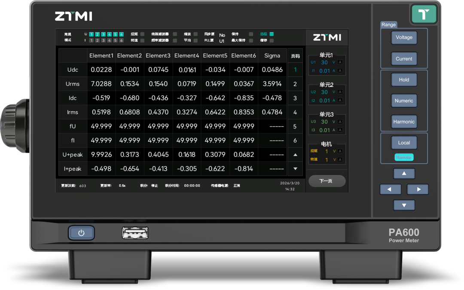Click auto-range A box for U2
This screenshot has width=464, height=290.
click(340, 92)
